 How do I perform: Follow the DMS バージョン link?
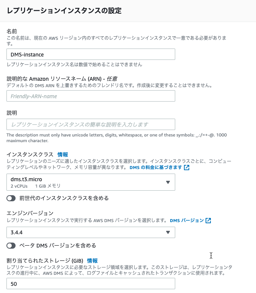coord(187,221)
